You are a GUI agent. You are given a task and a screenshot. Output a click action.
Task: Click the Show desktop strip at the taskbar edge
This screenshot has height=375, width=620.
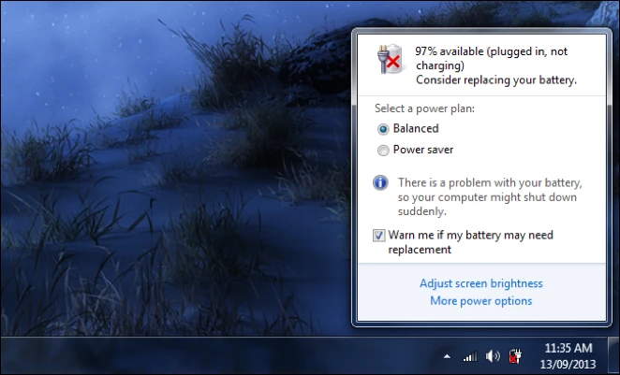pyautogui.click(x=614, y=356)
